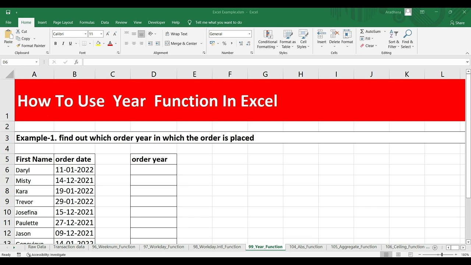
Task: Click Accessibility: Investigate in status bar
Action: tap(46, 255)
